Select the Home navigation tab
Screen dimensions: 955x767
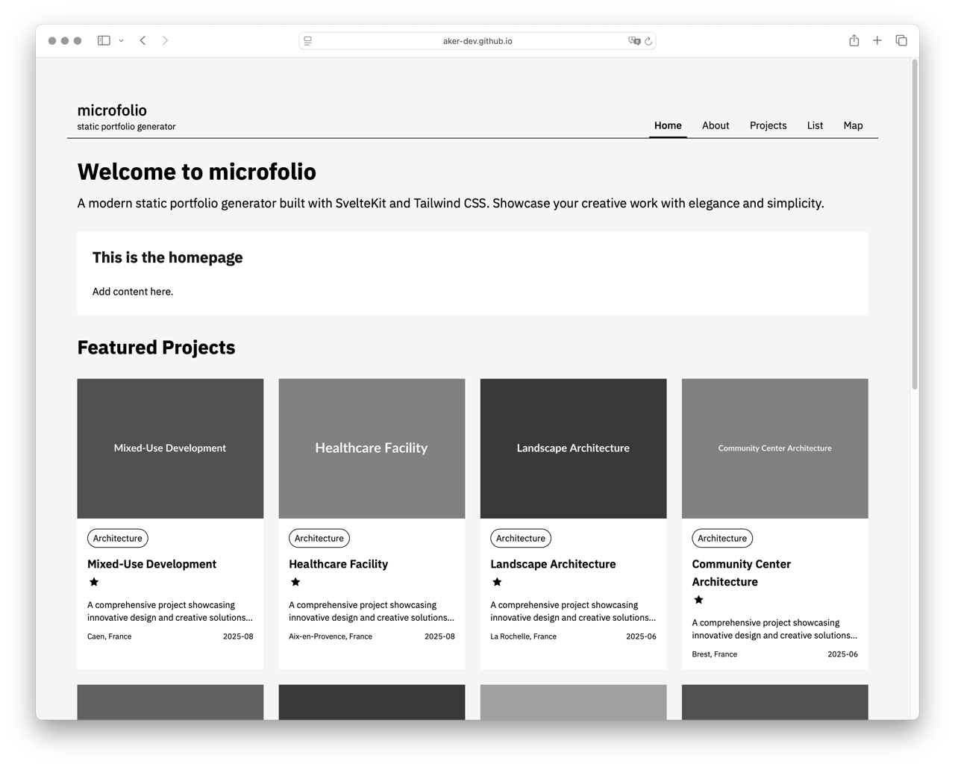668,125
